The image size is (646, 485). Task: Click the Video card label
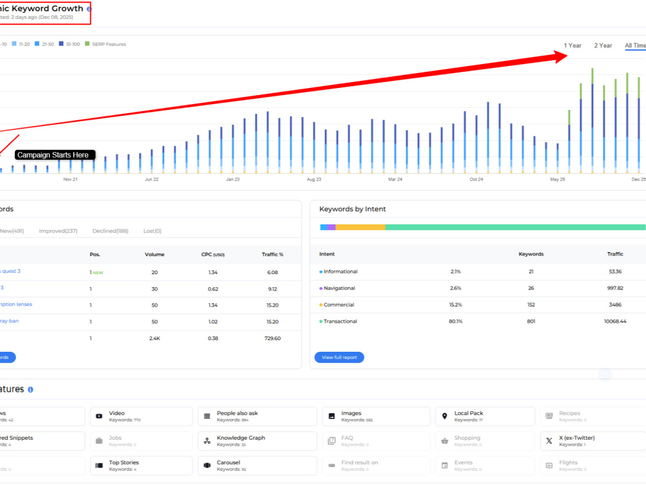coord(116,413)
